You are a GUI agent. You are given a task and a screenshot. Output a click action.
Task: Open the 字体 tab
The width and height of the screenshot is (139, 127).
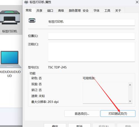pyautogui.click(x=96, y=11)
